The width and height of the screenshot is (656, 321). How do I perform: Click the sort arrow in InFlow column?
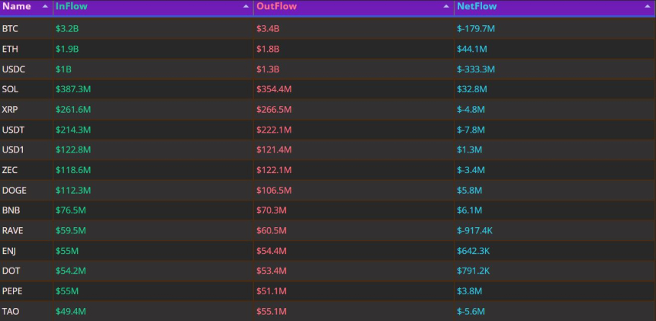click(x=246, y=6)
